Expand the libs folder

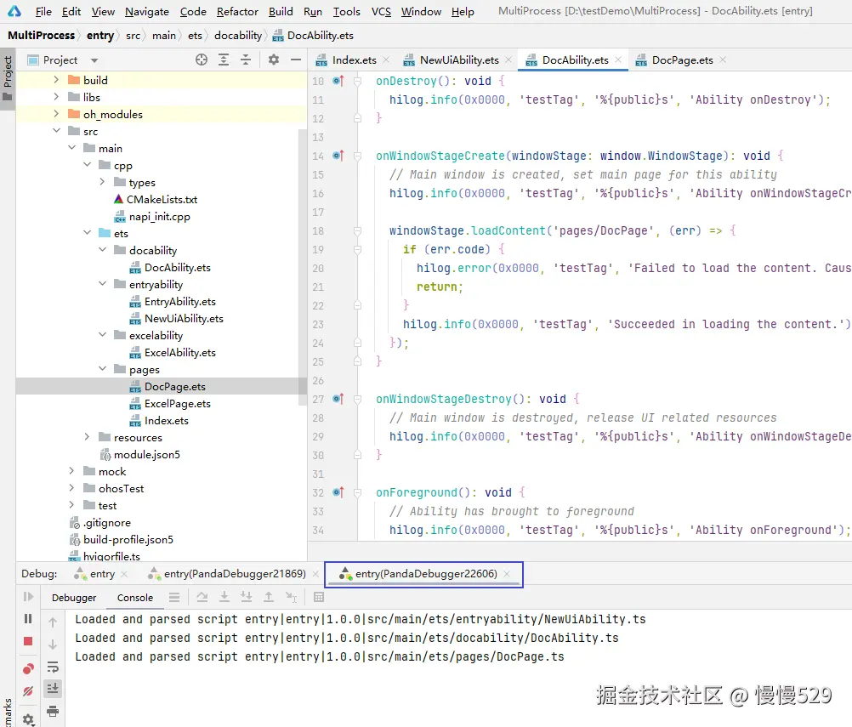tap(56, 97)
